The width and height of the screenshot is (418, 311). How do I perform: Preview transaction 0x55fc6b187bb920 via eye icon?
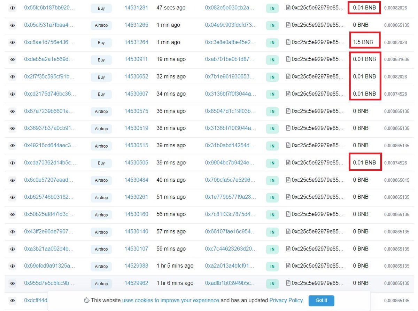(x=13, y=8)
